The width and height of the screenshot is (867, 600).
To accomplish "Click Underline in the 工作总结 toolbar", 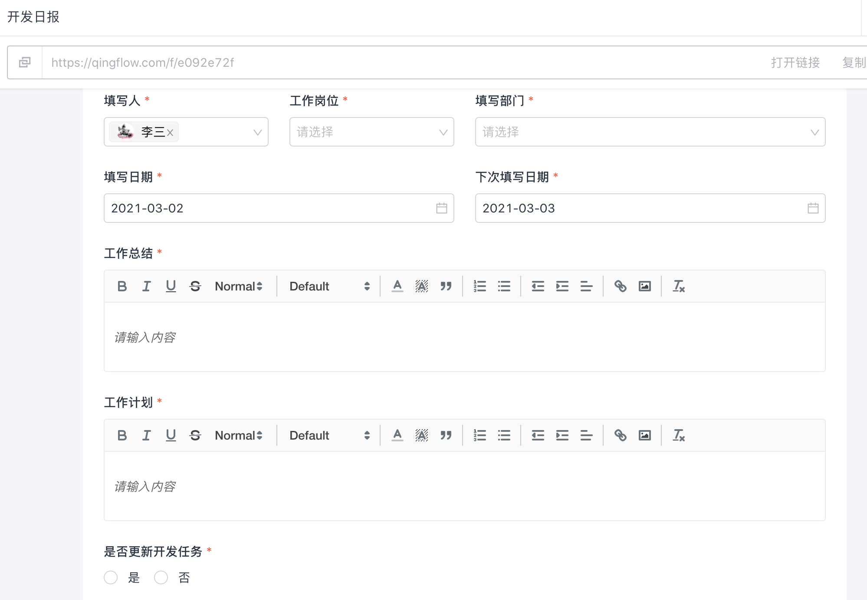I will (171, 286).
